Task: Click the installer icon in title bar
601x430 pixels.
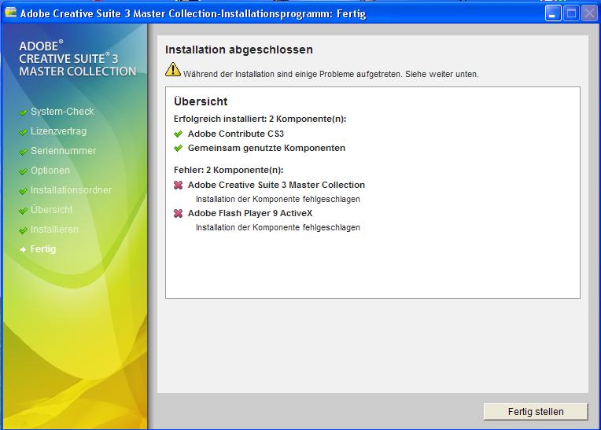Action: (x=10, y=13)
